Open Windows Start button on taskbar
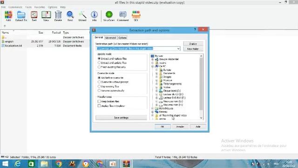This screenshot has height=168, width=298. [5, 164]
